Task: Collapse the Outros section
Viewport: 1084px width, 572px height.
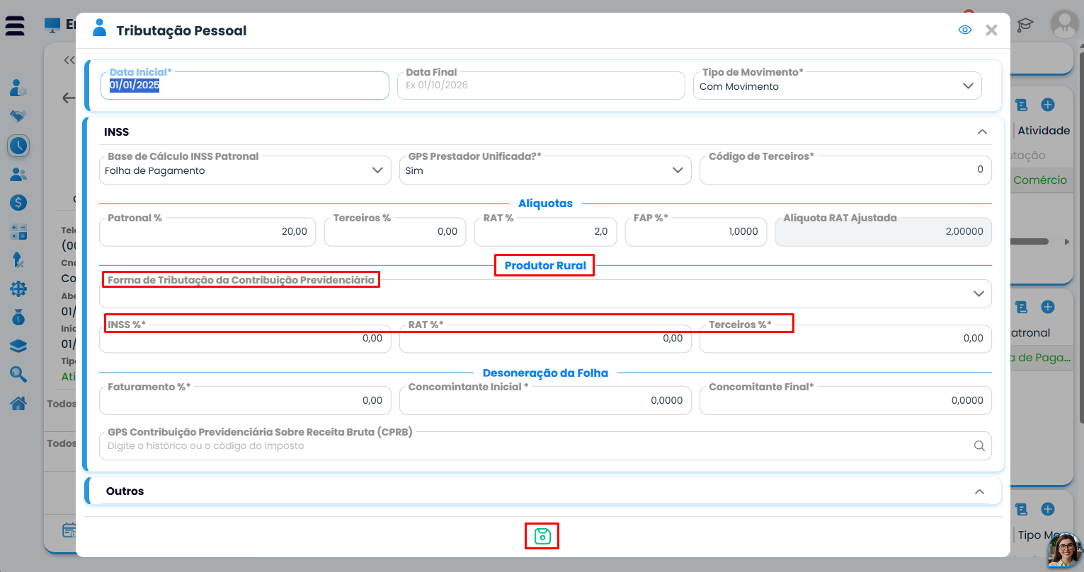Action: (979, 491)
